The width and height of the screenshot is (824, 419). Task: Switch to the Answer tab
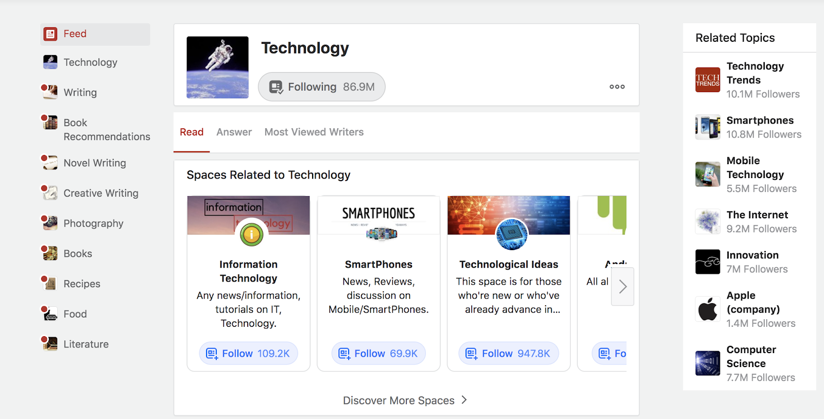coord(234,132)
